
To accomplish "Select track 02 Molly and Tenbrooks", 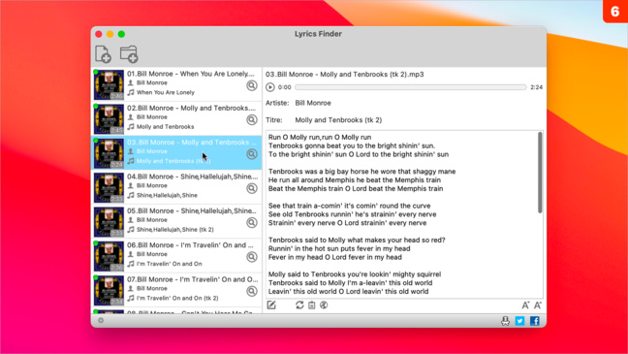I will 176,118.
